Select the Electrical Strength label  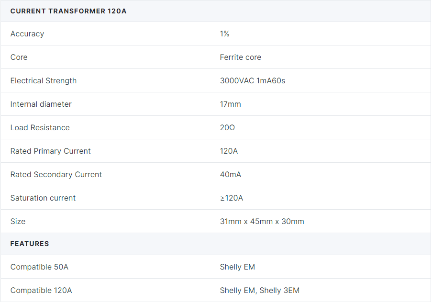44,81
